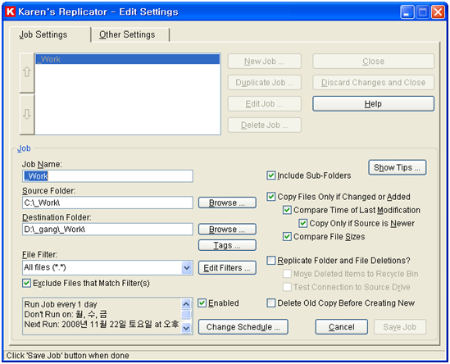450x364 pixels.
Task: Minimize the Replicator window
Action: coord(407,12)
